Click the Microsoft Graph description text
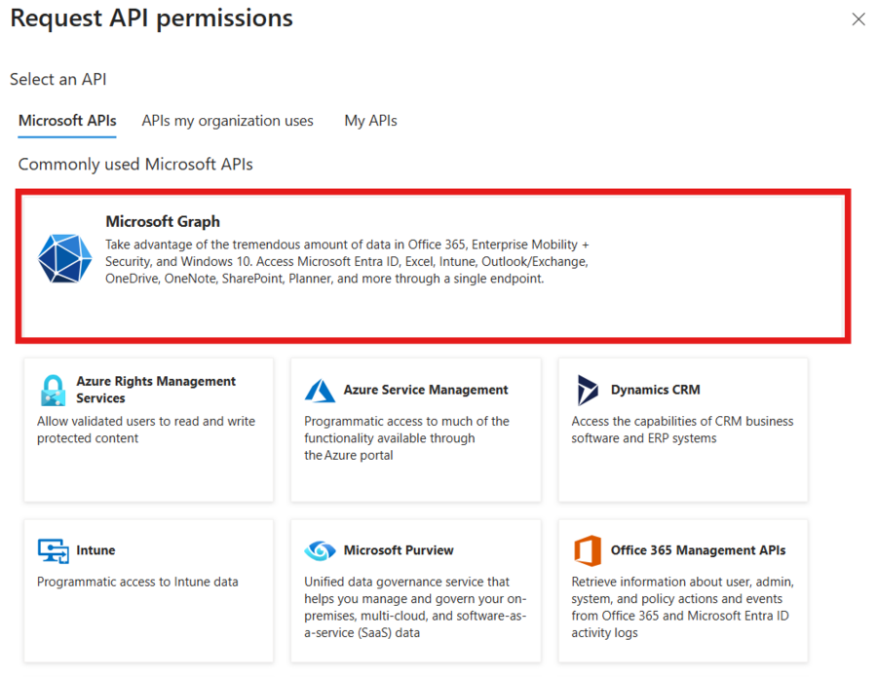Screen dimensions: 877x677 point(347,262)
